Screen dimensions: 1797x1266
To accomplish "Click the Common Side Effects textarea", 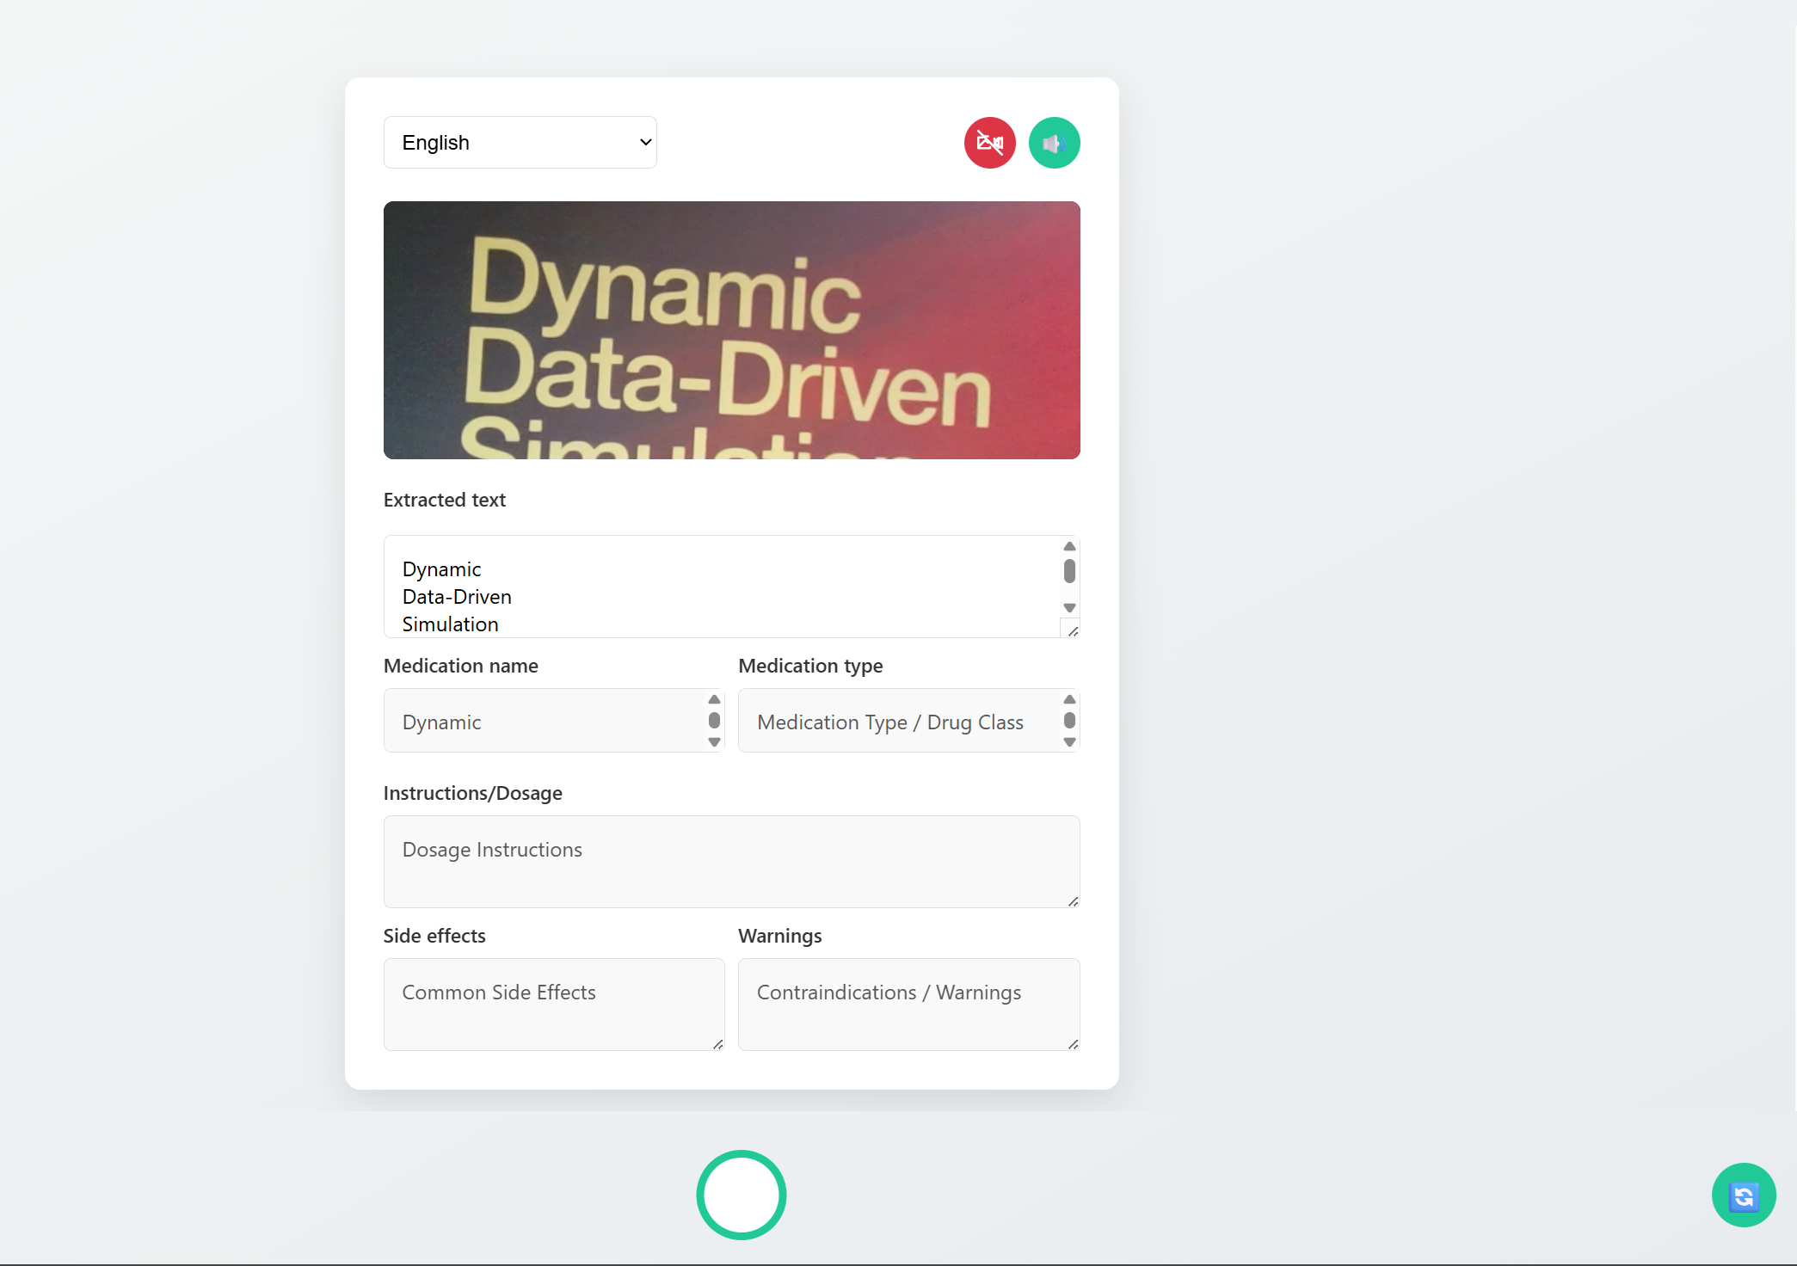I will click(553, 1004).
